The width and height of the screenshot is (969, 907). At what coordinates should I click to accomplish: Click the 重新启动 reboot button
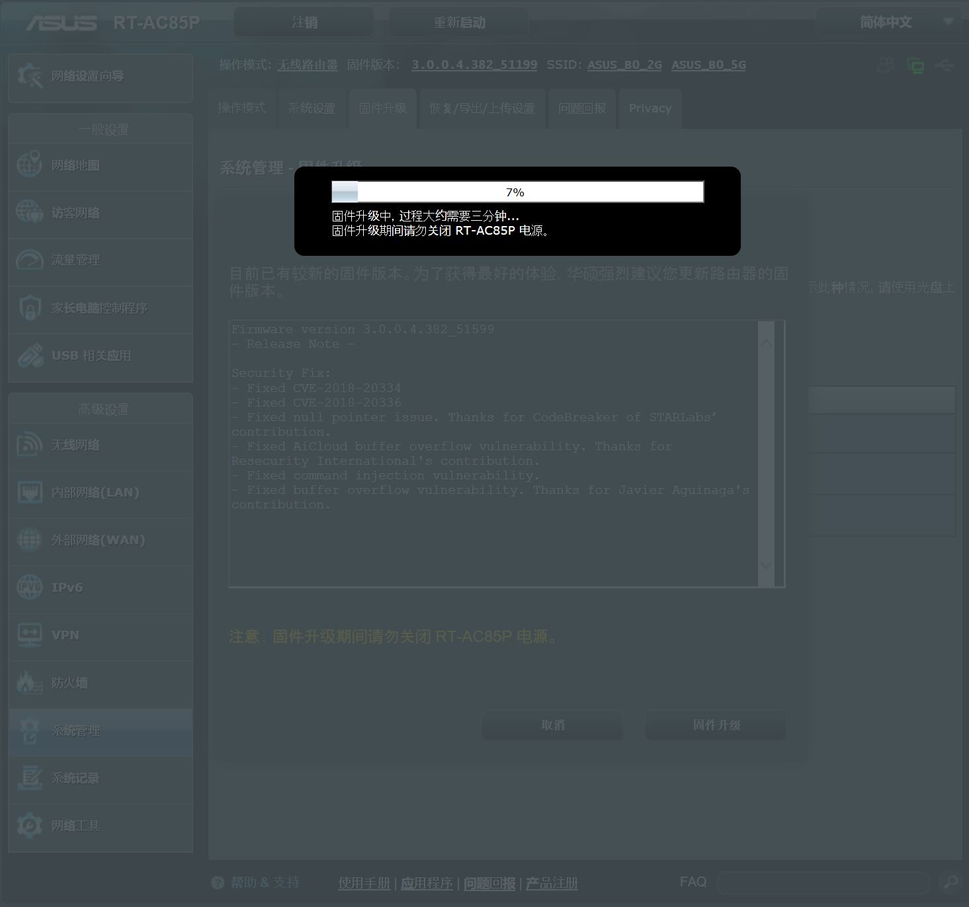coord(459,22)
